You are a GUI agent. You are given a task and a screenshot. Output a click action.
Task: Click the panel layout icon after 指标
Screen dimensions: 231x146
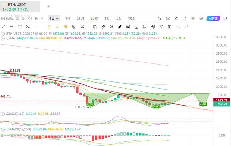coord(18,18)
